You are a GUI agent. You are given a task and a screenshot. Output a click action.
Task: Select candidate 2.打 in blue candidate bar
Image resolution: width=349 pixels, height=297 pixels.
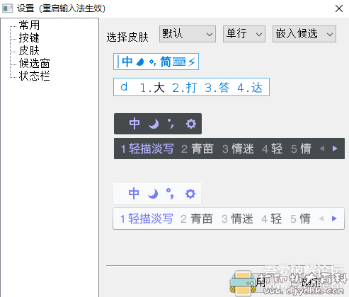pos(185,88)
